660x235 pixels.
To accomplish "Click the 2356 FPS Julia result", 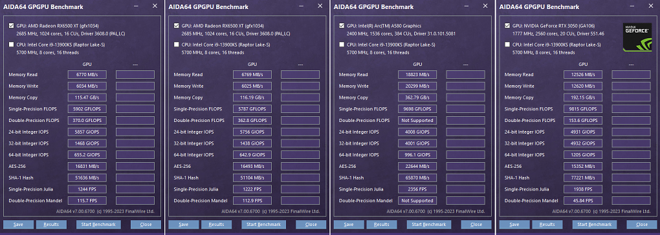I will [x=417, y=189].
